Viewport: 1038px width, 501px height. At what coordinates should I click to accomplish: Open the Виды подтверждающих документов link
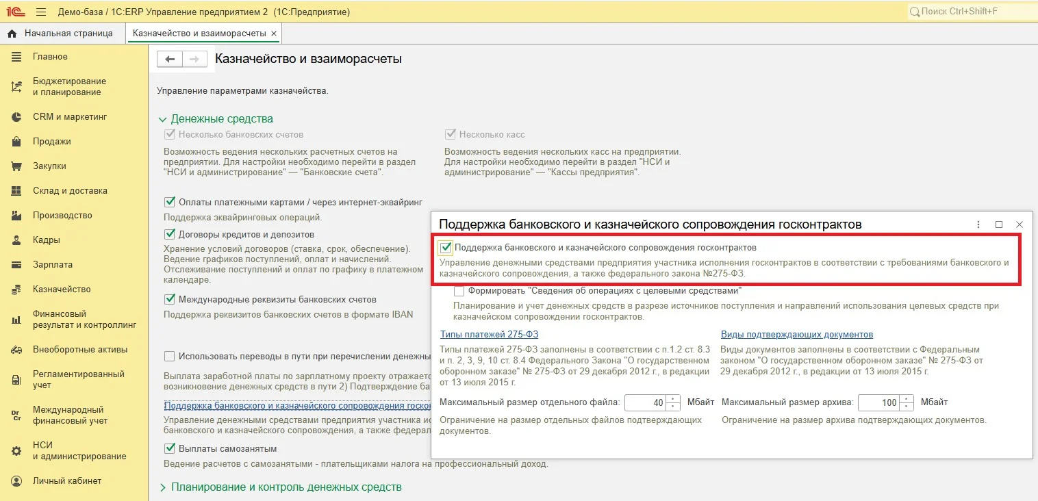point(797,335)
